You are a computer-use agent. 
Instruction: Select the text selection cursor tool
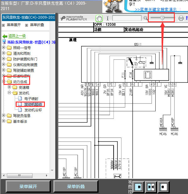(x=108, y=18)
